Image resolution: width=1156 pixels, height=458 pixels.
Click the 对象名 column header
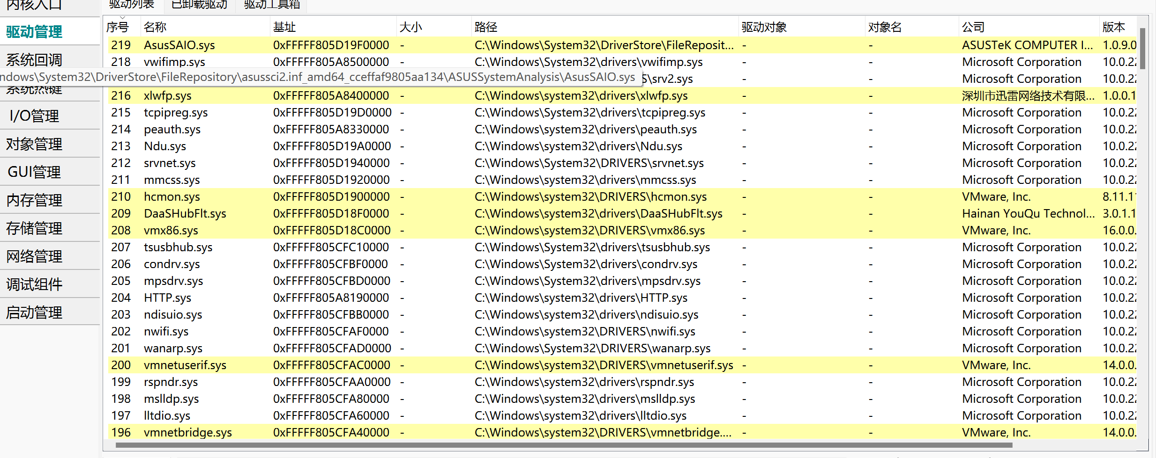coord(912,27)
